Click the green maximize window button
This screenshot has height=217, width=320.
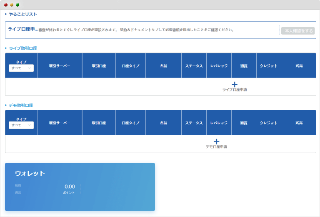pos(17,5)
